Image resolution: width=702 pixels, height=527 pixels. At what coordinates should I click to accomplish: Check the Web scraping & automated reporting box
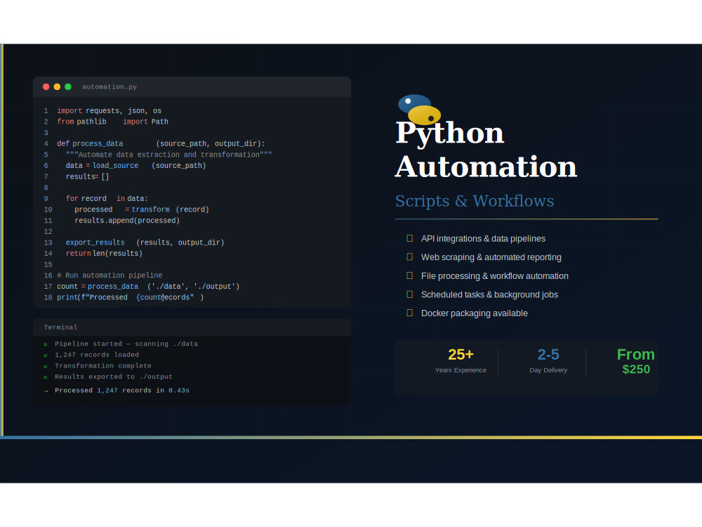click(410, 256)
